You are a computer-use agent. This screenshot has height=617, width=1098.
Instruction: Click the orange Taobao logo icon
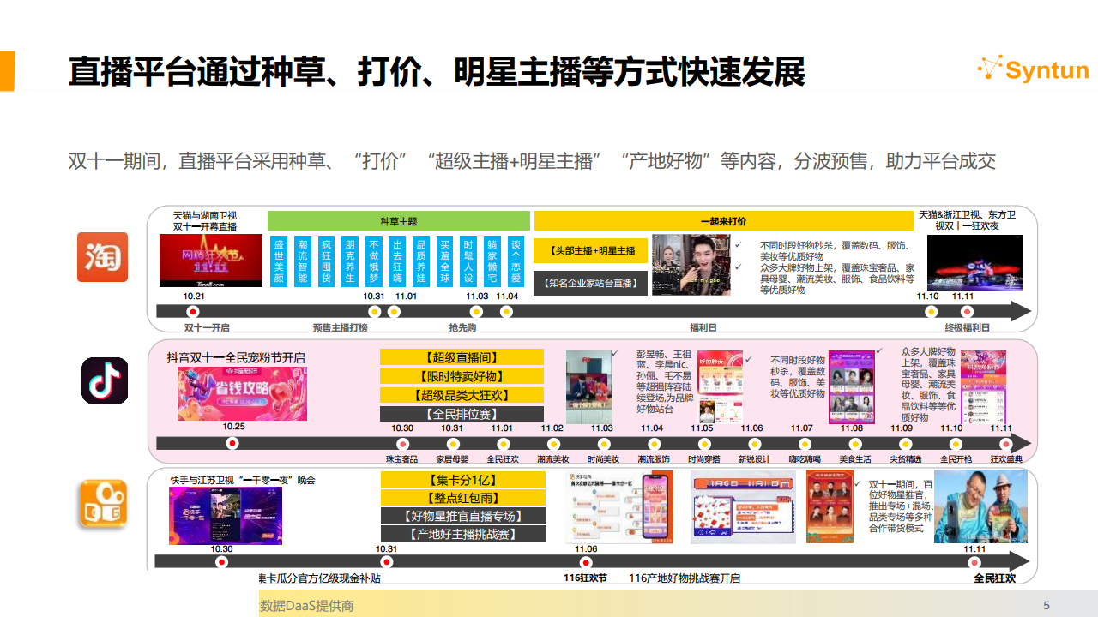[x=102, y=257]
